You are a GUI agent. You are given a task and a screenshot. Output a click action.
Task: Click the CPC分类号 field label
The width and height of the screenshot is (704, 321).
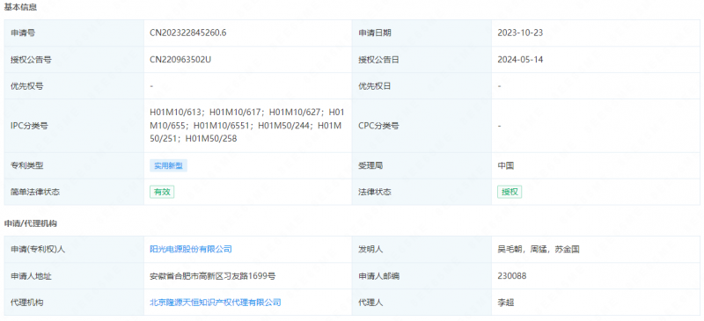pyautogui.click(x=378, y=126)
